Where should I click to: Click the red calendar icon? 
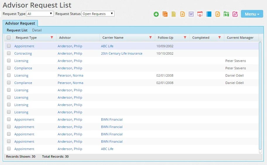(200, 14)
